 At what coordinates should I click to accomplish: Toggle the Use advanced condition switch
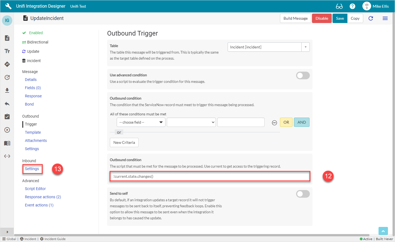pos(303,75)
